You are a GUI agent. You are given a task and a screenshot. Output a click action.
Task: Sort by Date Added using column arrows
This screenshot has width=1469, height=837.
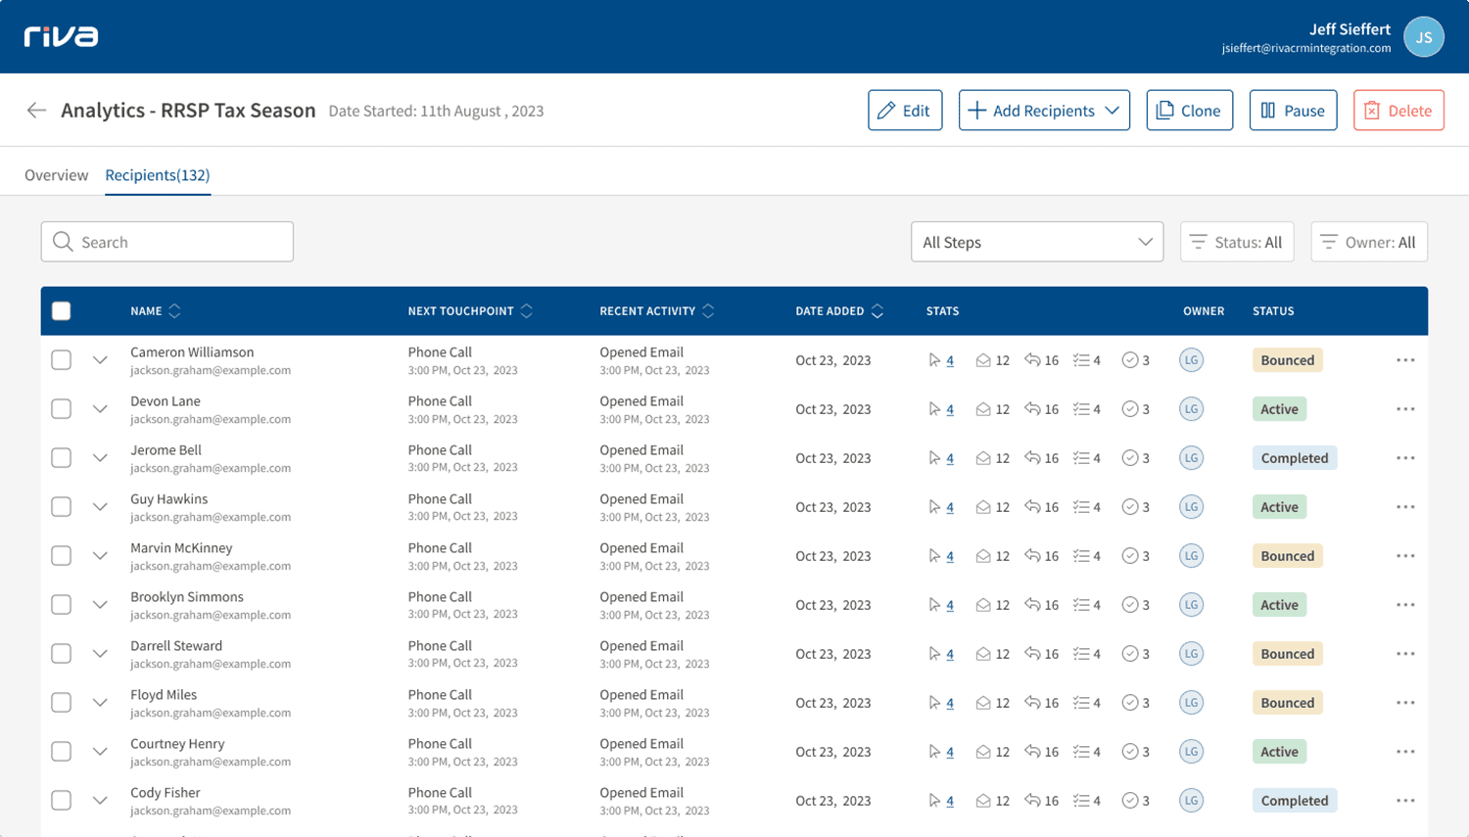tap(877, 310)
